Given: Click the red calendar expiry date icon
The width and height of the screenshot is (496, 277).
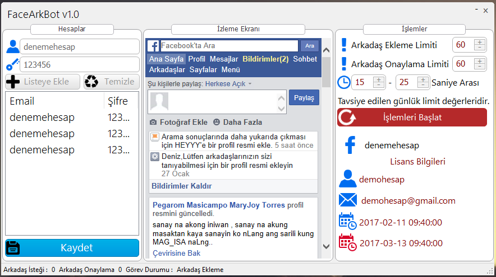Looking at the screenshot, I should (347, 243).
